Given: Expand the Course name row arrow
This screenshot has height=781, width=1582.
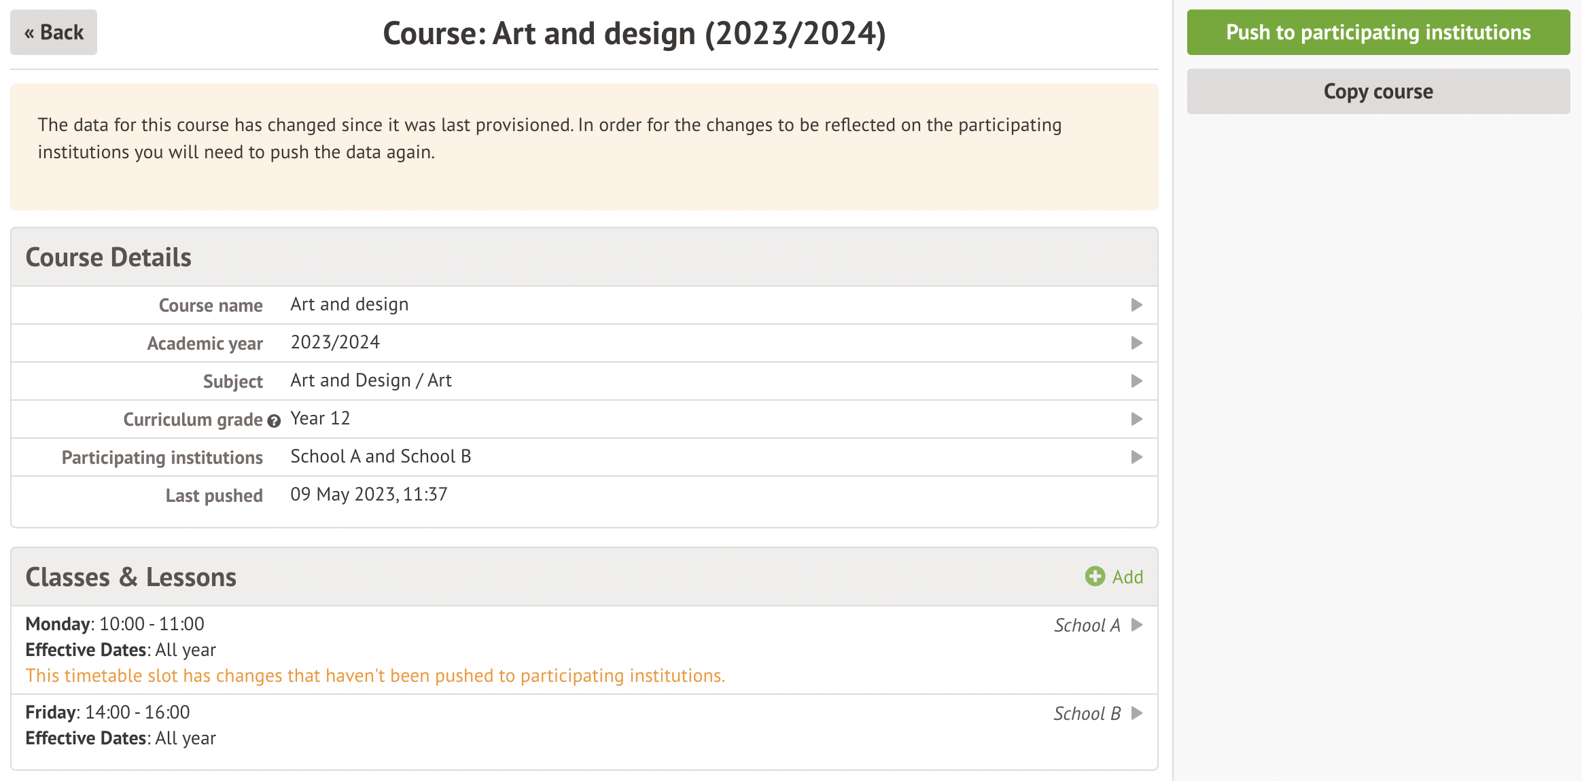Looking at the screenshot, I should [x=1136, y=305].
